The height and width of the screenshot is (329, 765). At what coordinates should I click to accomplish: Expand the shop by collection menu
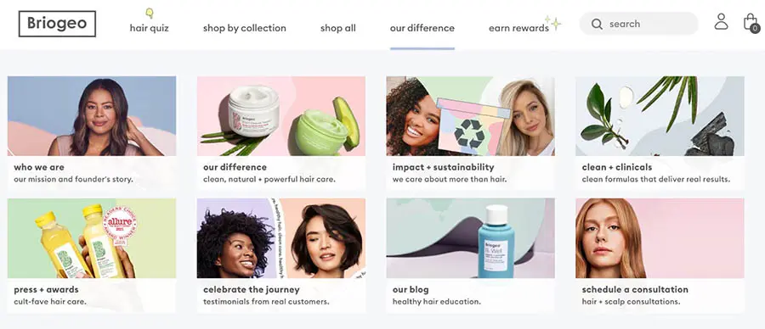click(x=245, y=28)
